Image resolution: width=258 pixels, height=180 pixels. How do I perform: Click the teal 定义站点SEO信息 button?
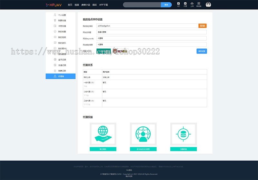pyautogui.click(x=143, y=149)
